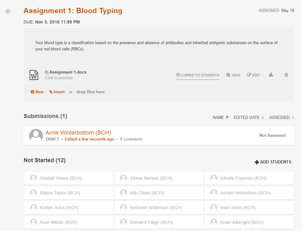302x231 pixels.
Task: Click Alastair Abreu's avatar icon
Action: [x=34, y=178]
